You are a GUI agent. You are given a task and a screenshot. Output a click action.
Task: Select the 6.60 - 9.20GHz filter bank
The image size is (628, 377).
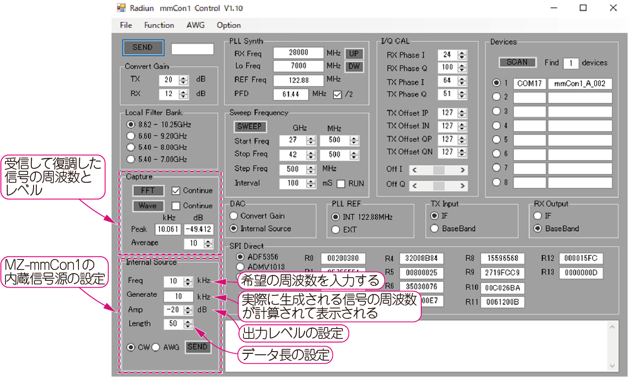point(131,136)
